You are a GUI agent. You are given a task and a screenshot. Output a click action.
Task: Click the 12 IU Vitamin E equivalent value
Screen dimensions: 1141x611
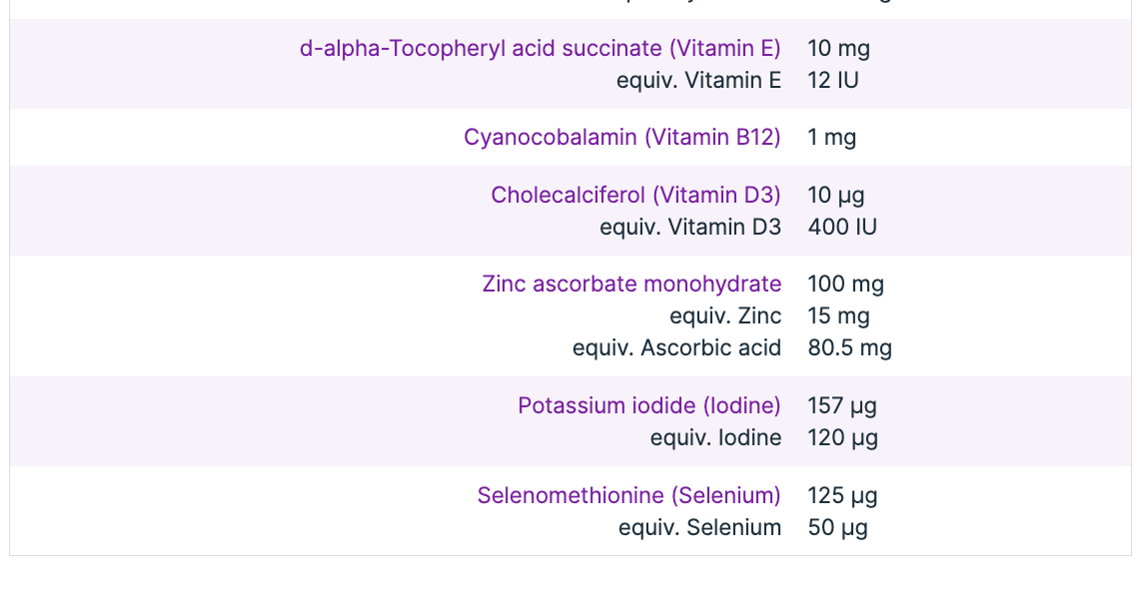(x=833, y=80)
